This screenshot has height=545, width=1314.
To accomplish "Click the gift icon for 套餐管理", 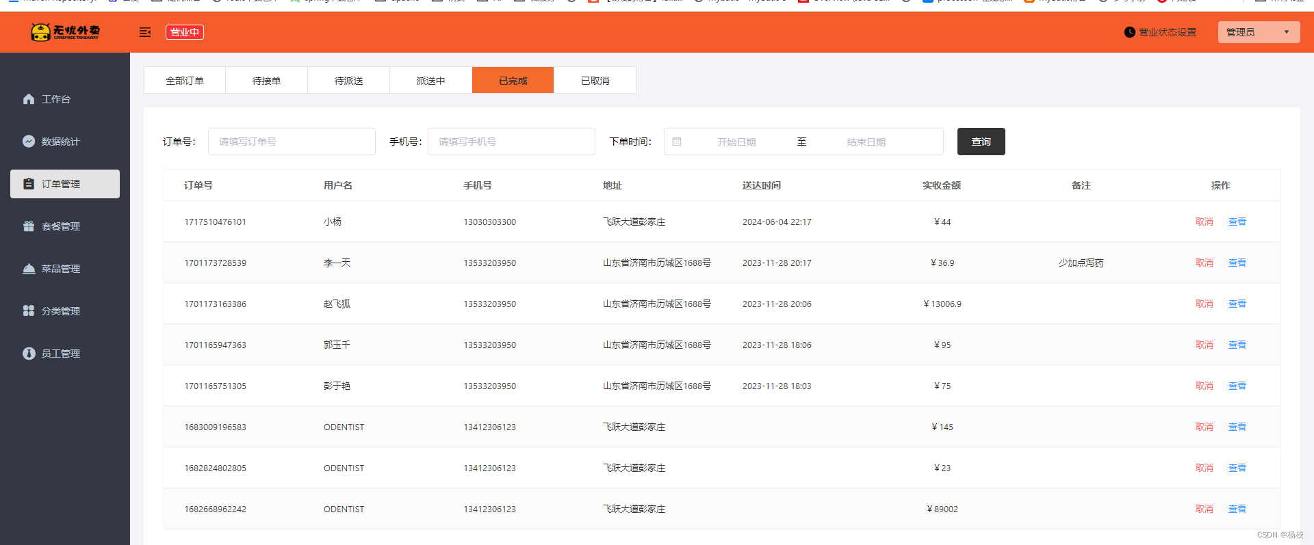I will (x=29, y=226).
